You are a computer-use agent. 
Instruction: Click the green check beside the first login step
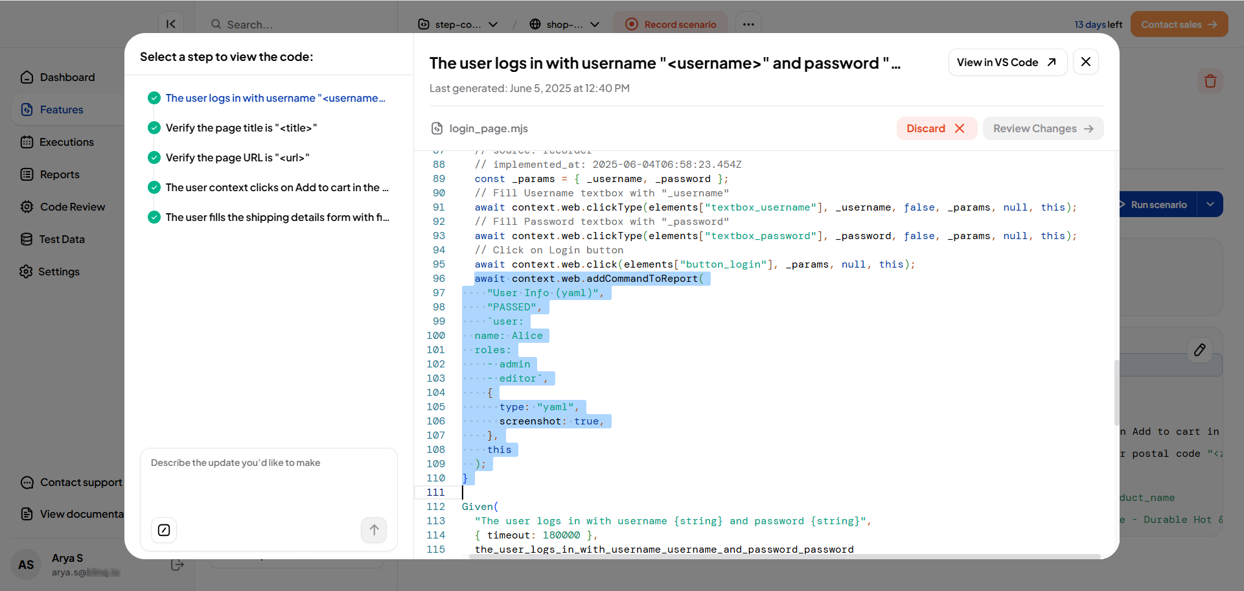point(154,98)
